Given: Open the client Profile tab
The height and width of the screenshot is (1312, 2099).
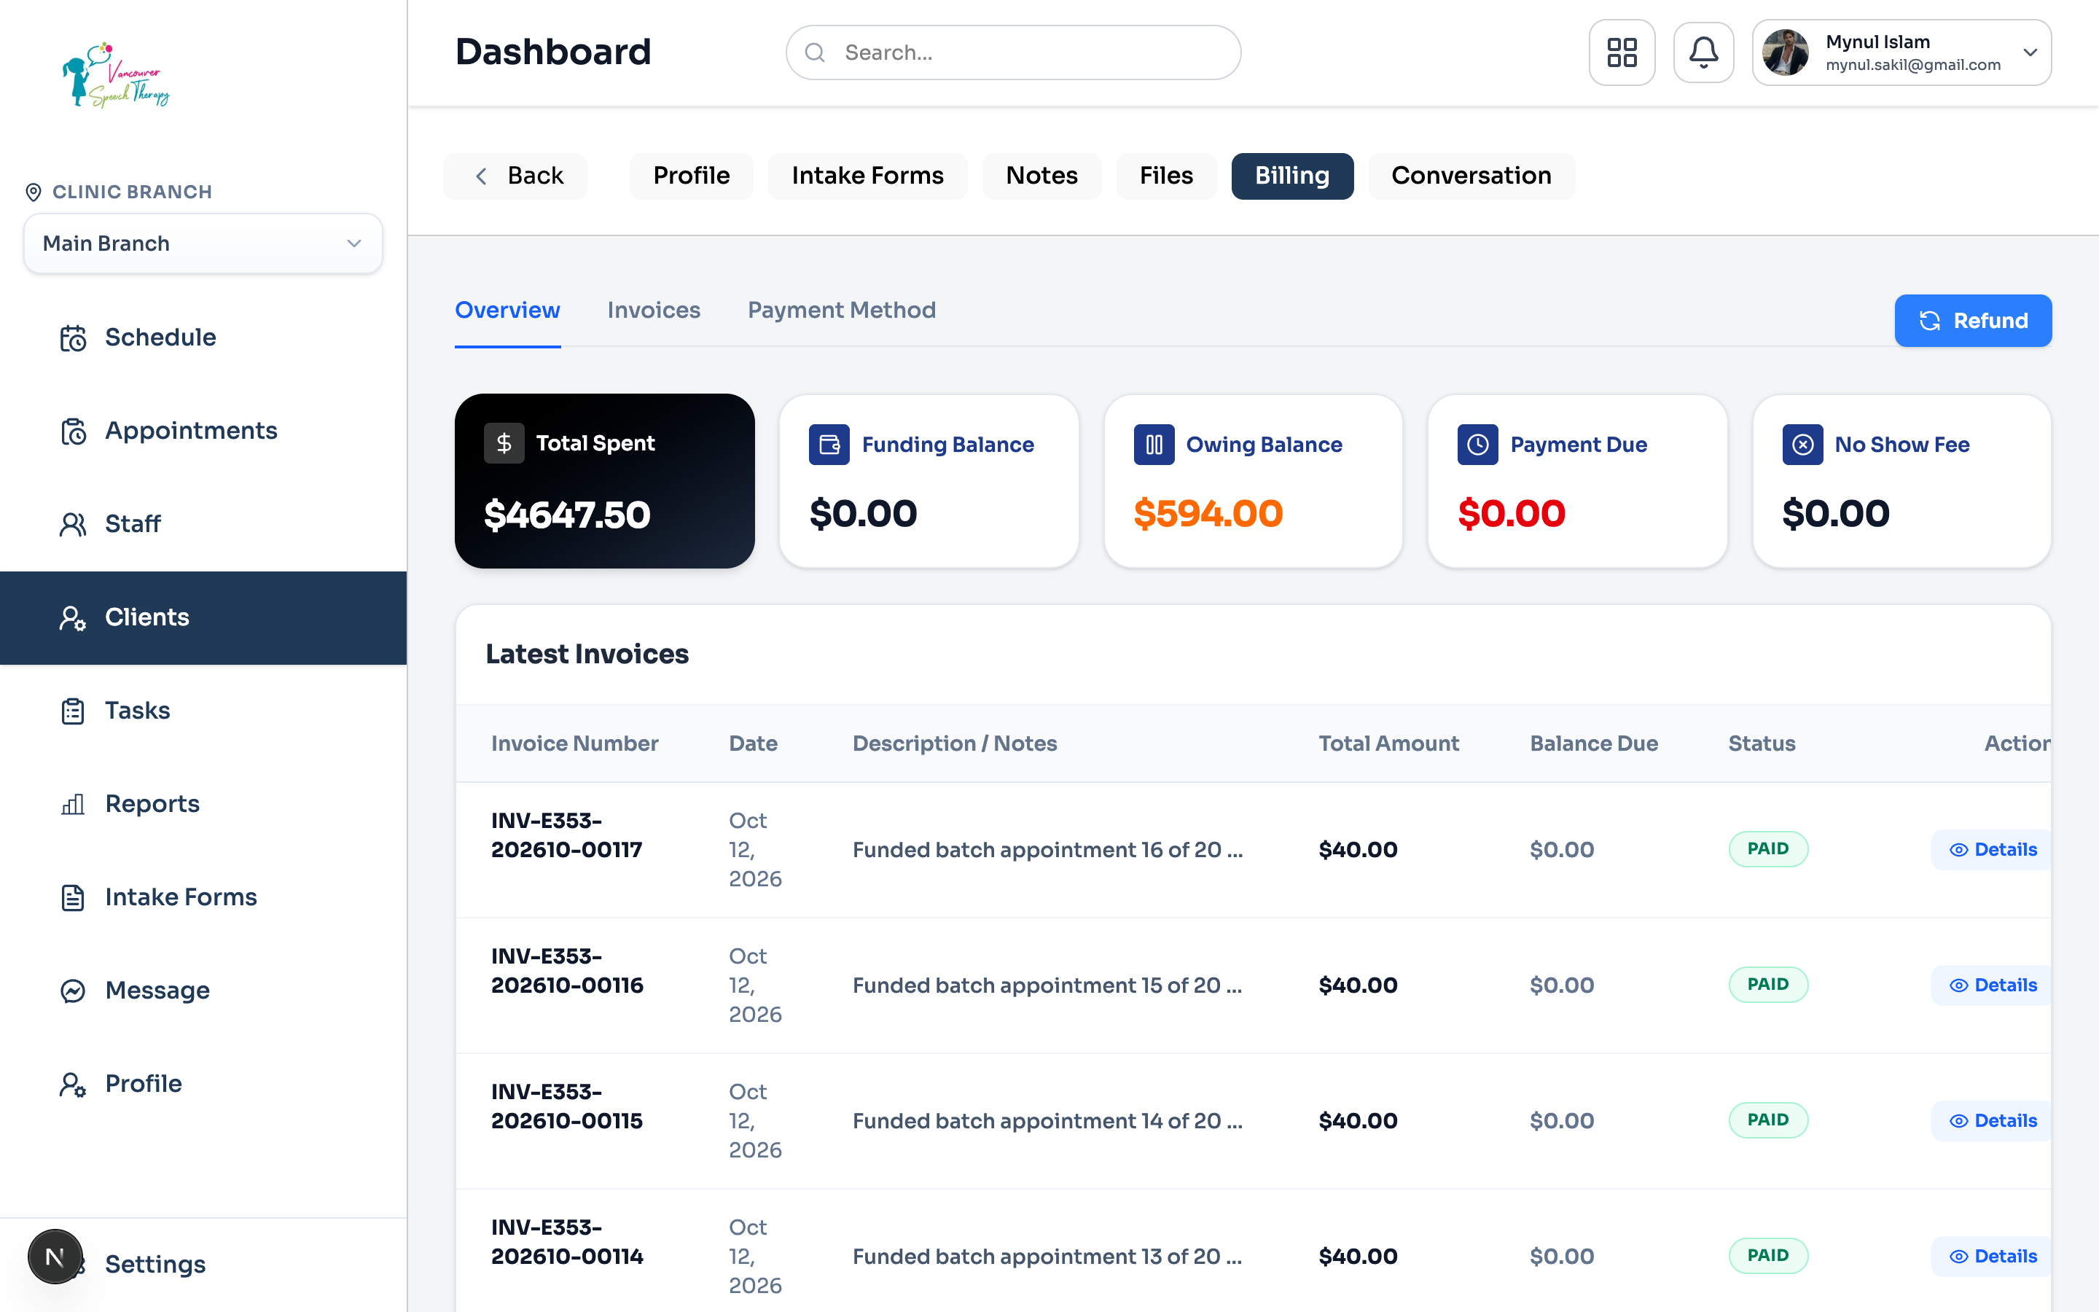Looking at the screenshot, I should coord(691,176).
